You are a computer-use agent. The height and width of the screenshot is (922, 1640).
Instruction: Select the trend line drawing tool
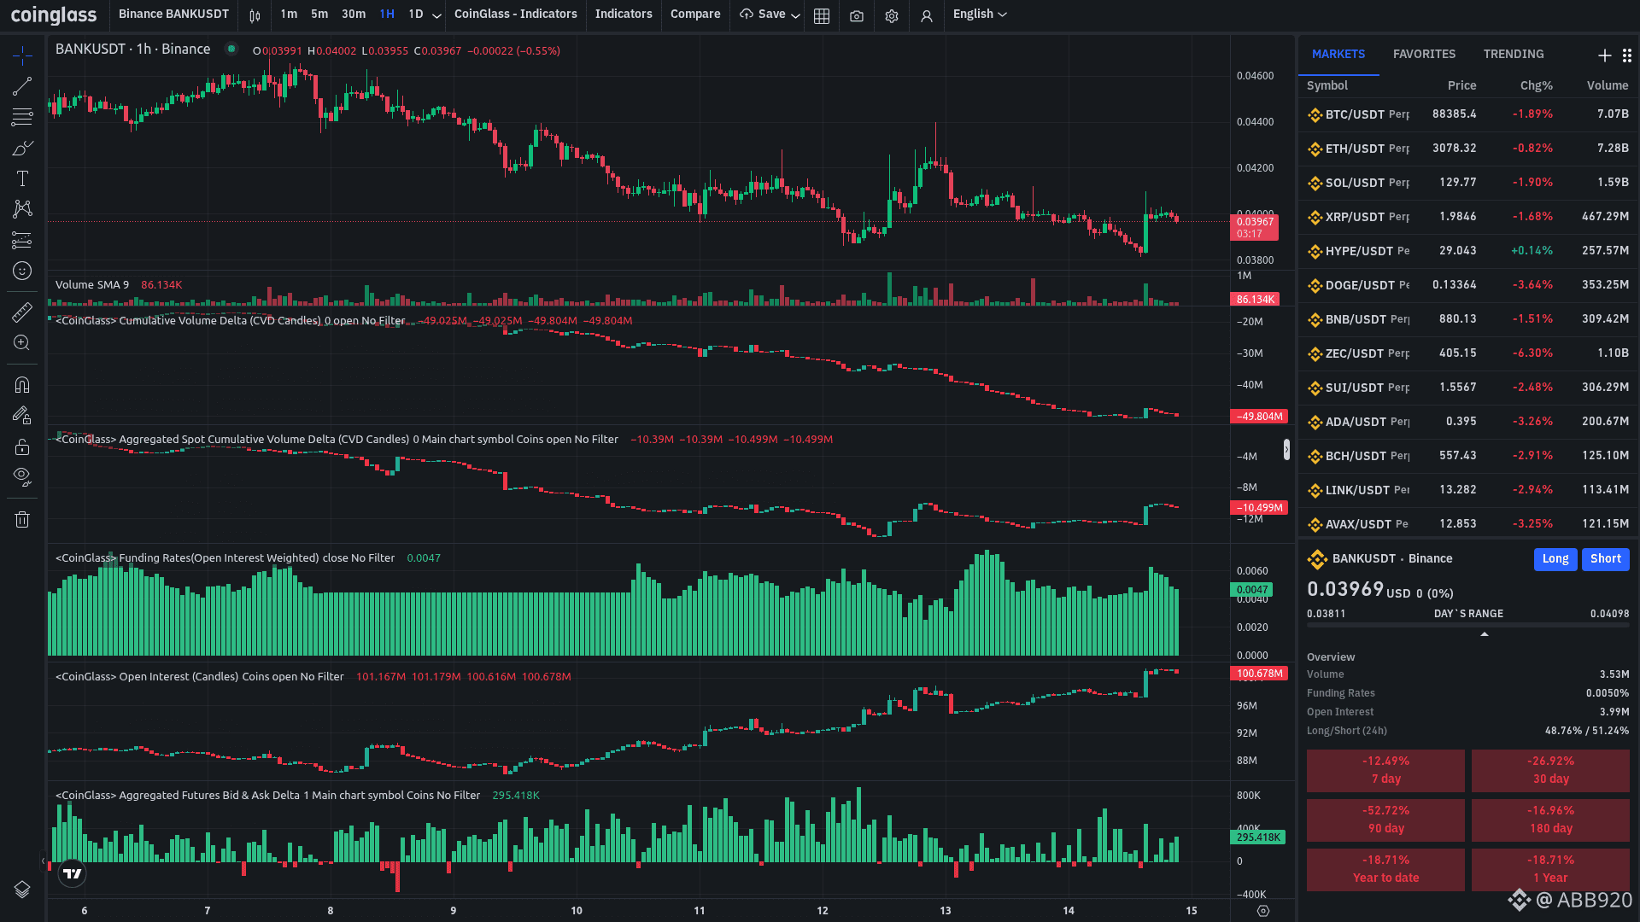[22, 86]
